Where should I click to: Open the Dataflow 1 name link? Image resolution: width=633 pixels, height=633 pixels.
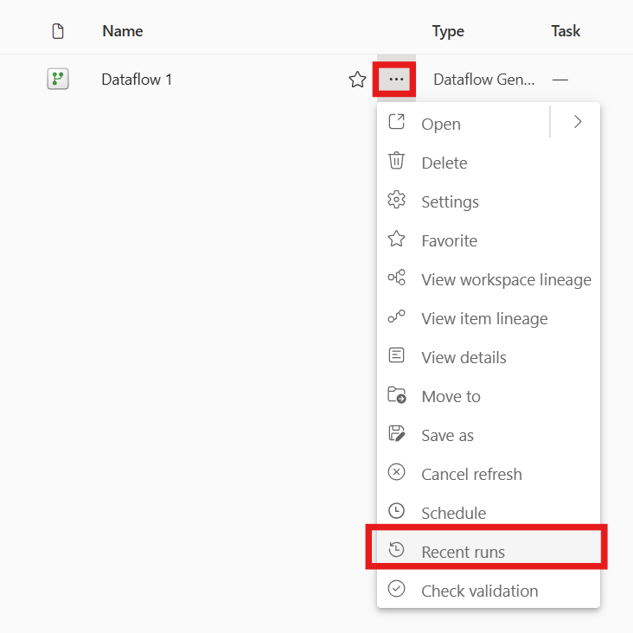[137, 80]
